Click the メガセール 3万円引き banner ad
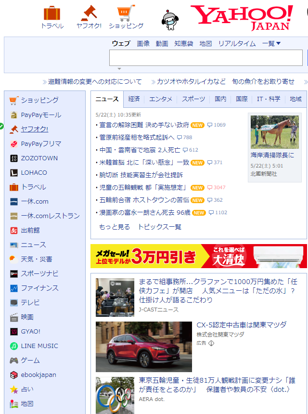 (x=199, y=256)
